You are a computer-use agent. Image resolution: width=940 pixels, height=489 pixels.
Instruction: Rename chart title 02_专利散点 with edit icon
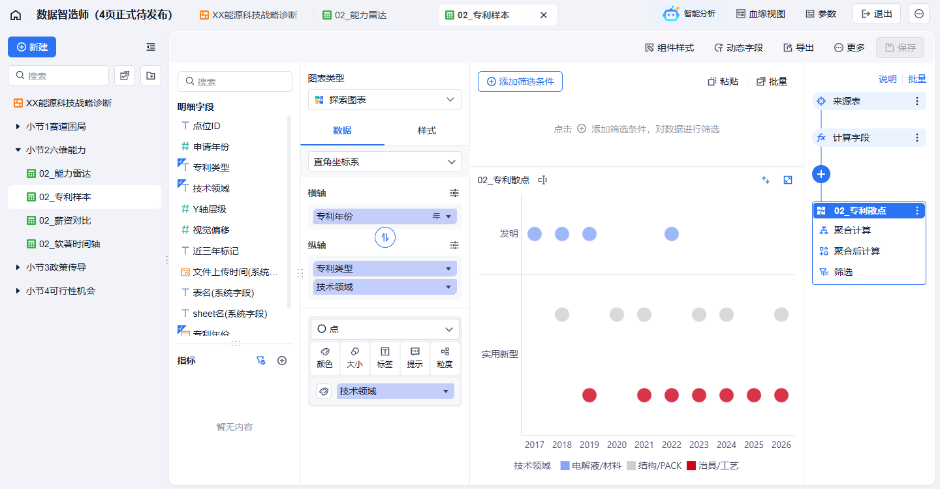(x=542, y=180)
